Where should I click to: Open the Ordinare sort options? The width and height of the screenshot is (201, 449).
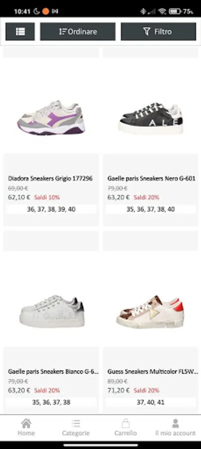click(x=78, y=31)
